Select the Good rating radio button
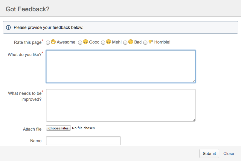This screenshot has height=161, width=241. [x=80, y=43]
